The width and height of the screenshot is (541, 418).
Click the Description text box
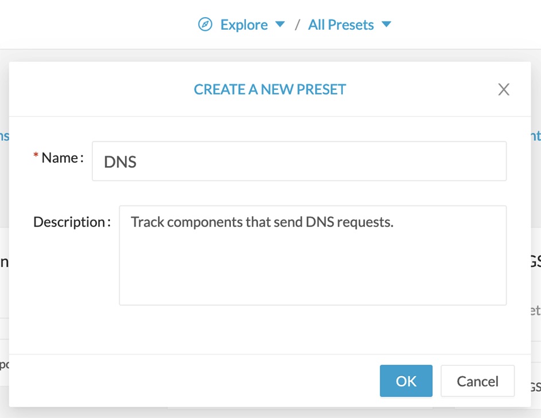(312, 255)
